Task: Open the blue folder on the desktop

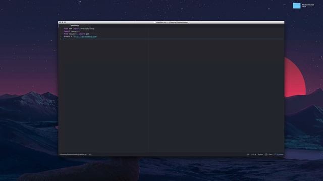Action: [x=297, y=6]
